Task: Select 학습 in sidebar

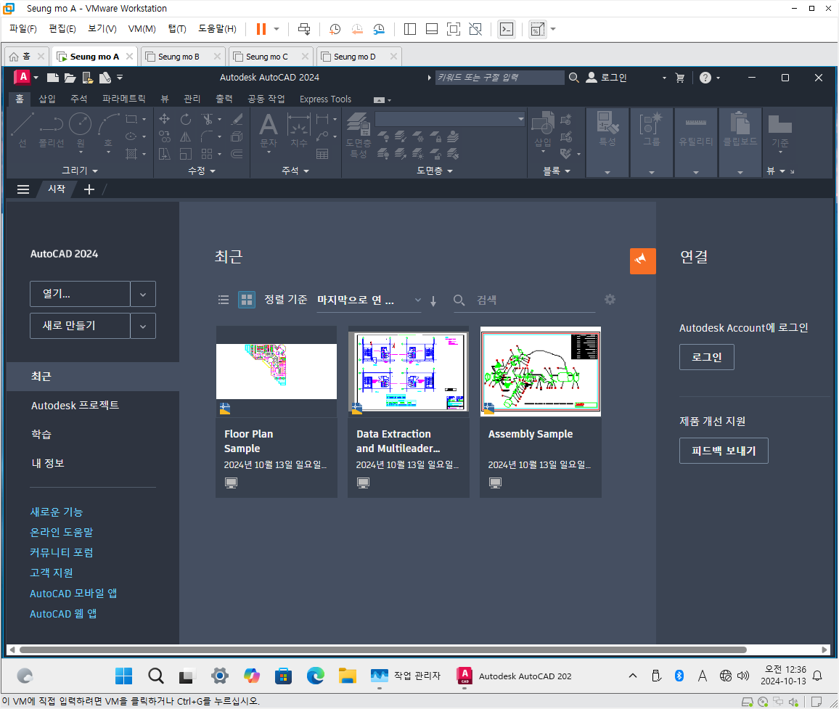Action: point(41,434)
